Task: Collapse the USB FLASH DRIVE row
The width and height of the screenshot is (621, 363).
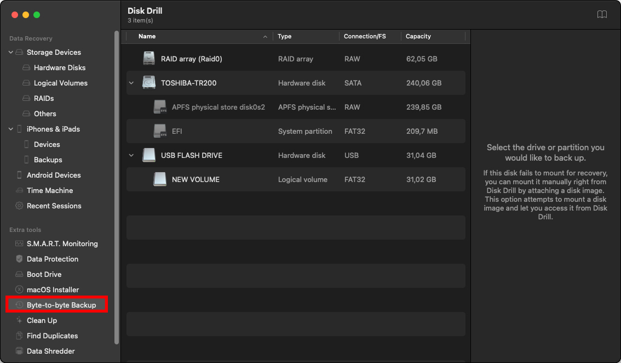Action: tap(131, 156)
